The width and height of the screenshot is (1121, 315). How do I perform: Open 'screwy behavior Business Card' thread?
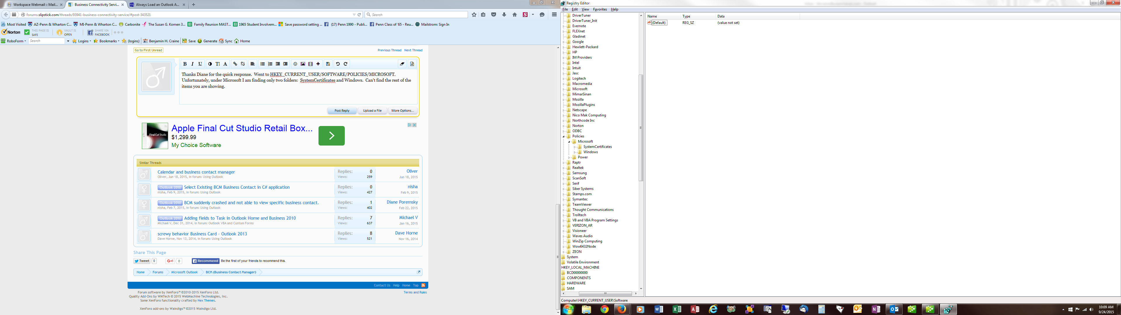coord(202,234)
